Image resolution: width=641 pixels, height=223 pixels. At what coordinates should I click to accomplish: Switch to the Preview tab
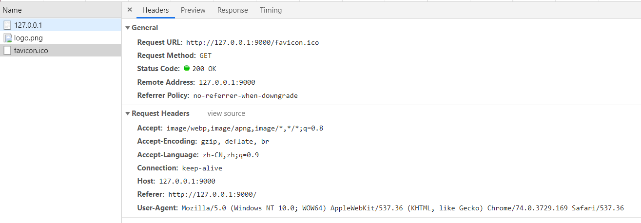point(193,10)
